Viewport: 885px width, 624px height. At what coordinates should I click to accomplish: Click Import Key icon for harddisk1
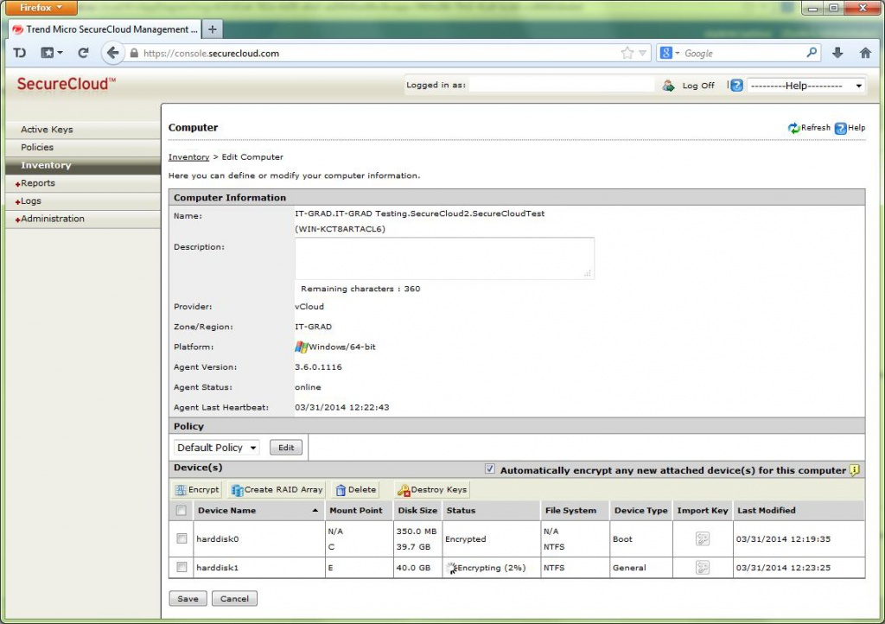click(x=703, y=568)
